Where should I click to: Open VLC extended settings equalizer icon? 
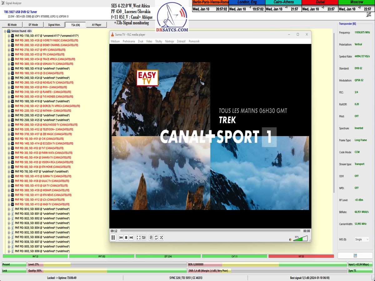(x=144, y=238)
